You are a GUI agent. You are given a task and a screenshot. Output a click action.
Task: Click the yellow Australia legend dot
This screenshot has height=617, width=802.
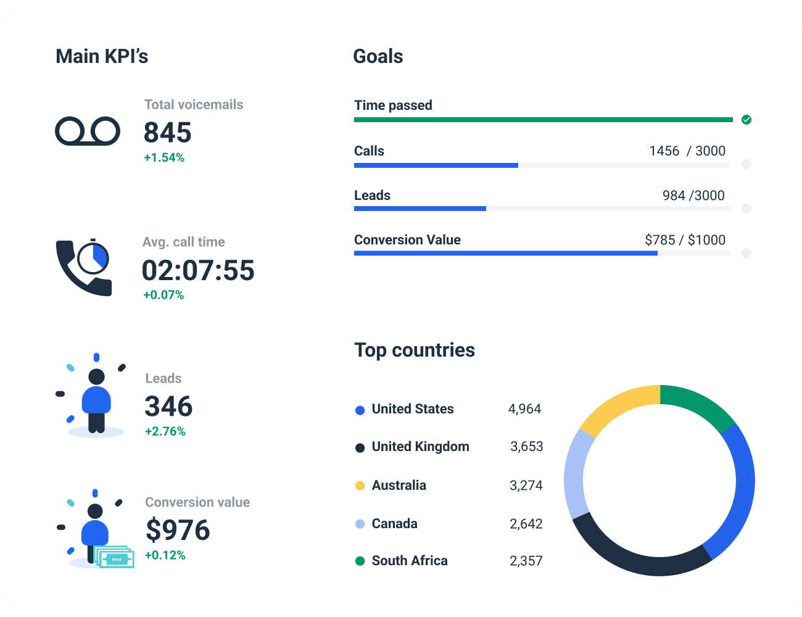360,486
